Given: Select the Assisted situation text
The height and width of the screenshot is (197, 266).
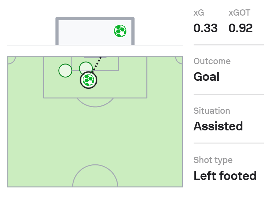Looking at the screenshot, I should pyautogui.click(x=218, y=126).
